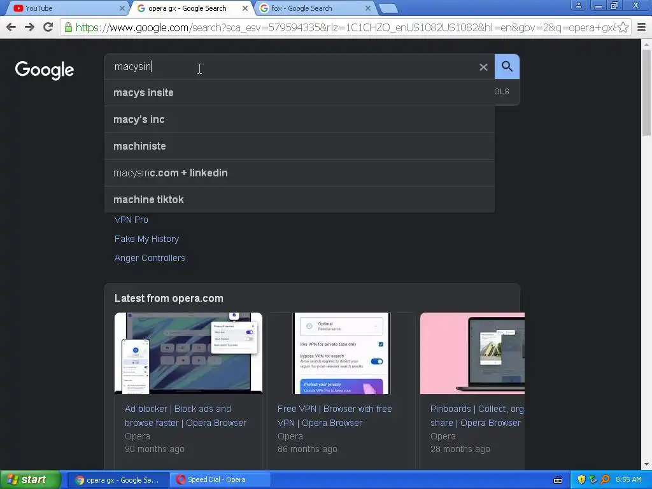Open the Anger Controllers link
Screen dimensions: 652x489
point(150,258)
